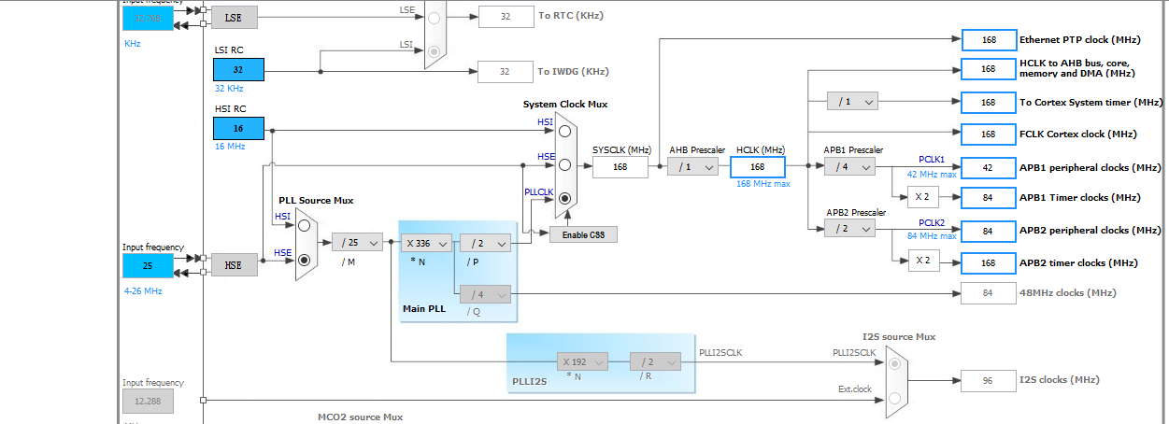1169x424 pixels.
Task: Select HSE in System Clock Mux
Action: 564,165
